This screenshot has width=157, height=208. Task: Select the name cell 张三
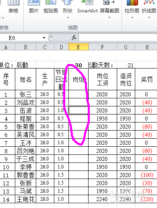click(x=25, y=94)
